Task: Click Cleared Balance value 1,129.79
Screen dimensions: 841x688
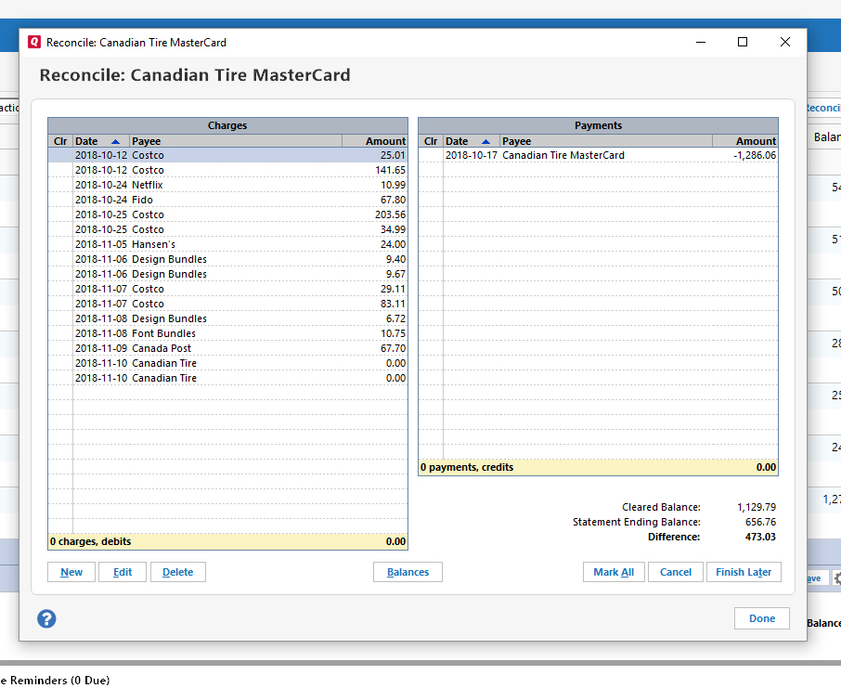Action: click(x=757, y=507)
